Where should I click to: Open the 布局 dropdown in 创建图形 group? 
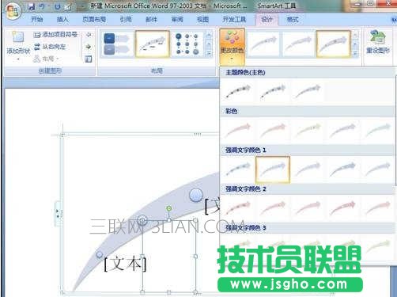[x=46, y=59]
